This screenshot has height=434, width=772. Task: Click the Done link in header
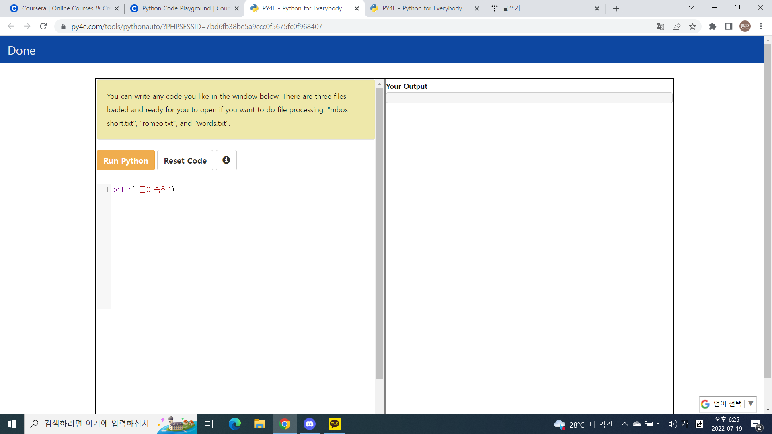tap(22, 51)
